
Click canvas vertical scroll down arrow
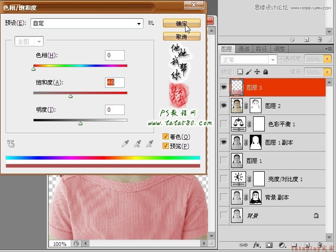coord(211,236)
